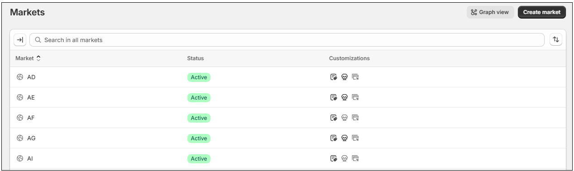Click the window-cursor customization icon for AF
This screenshot has width=574, height=171.
point(355,118)
